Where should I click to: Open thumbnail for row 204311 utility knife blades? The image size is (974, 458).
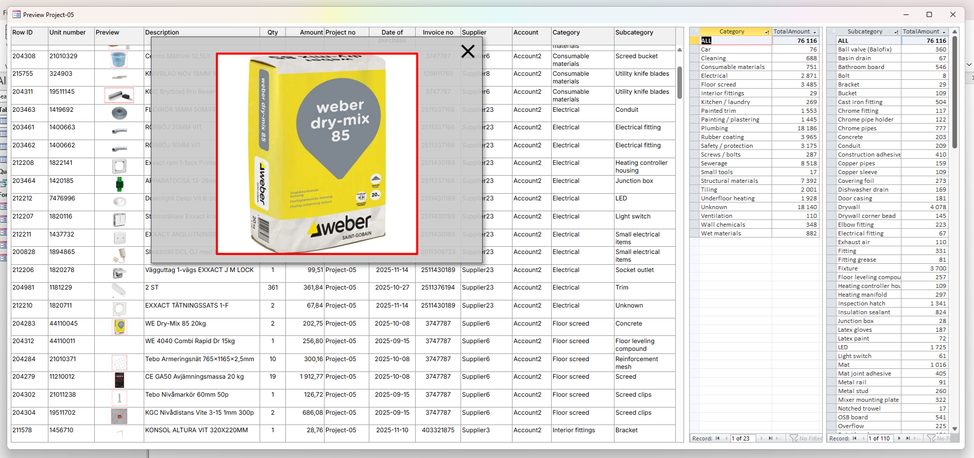click(x=119, y=95)
